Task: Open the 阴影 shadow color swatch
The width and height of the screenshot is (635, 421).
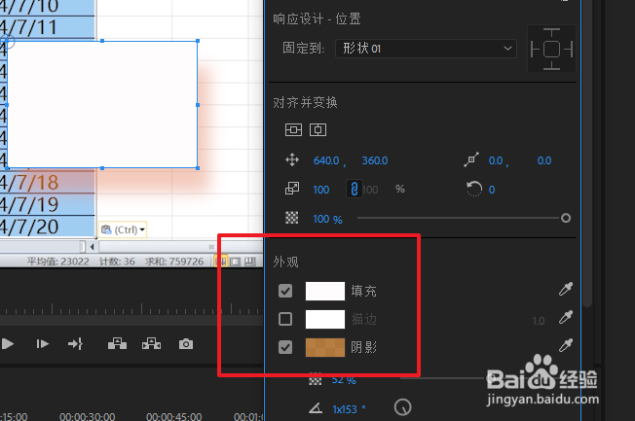Action: (x=325, y=347)
